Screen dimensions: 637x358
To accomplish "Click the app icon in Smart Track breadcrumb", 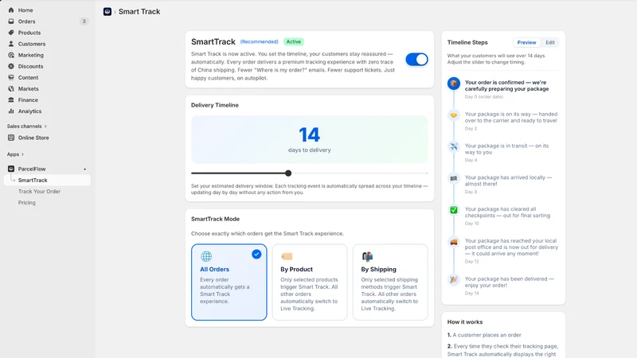I will pyautogui.click(x=107, y=12).
